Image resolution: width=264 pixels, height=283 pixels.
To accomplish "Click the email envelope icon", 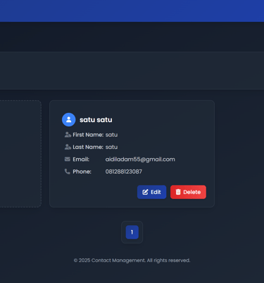I will [68, 159].
